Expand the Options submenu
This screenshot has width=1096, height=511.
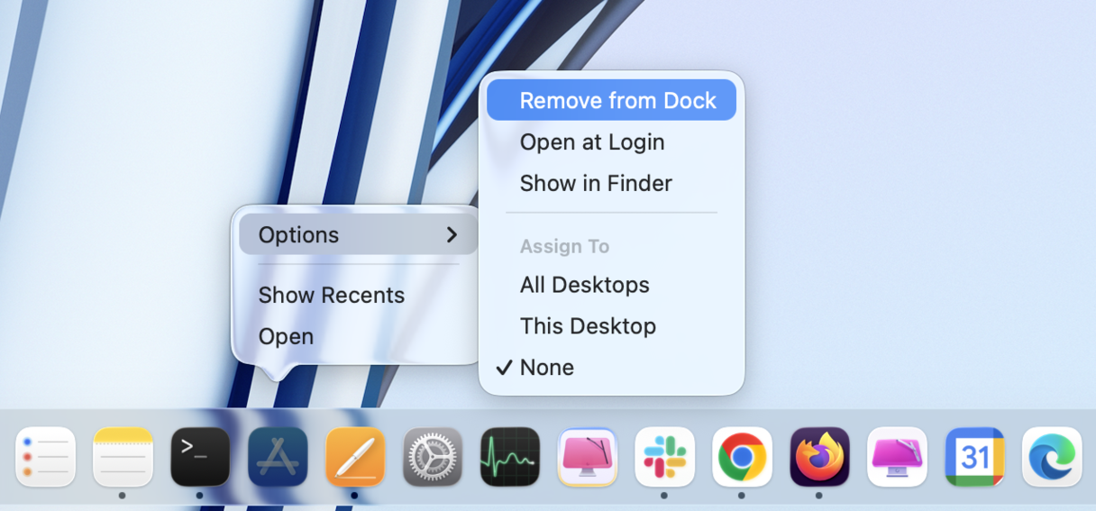click(358, 234)
